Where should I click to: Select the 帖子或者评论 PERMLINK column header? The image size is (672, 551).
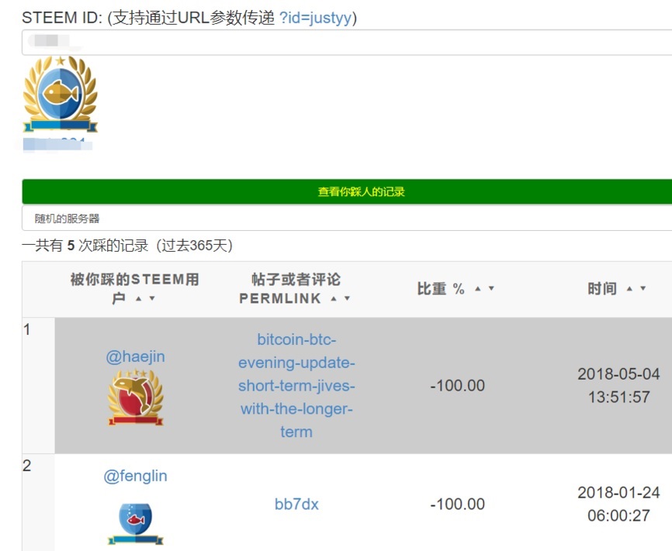tap(296, 289)
